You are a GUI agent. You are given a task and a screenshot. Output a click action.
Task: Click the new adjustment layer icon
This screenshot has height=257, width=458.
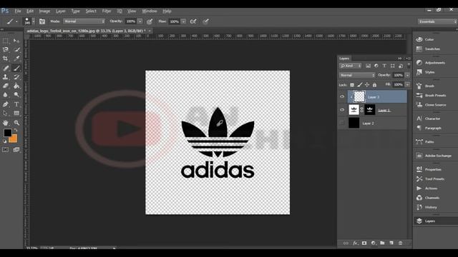[374, 243]
